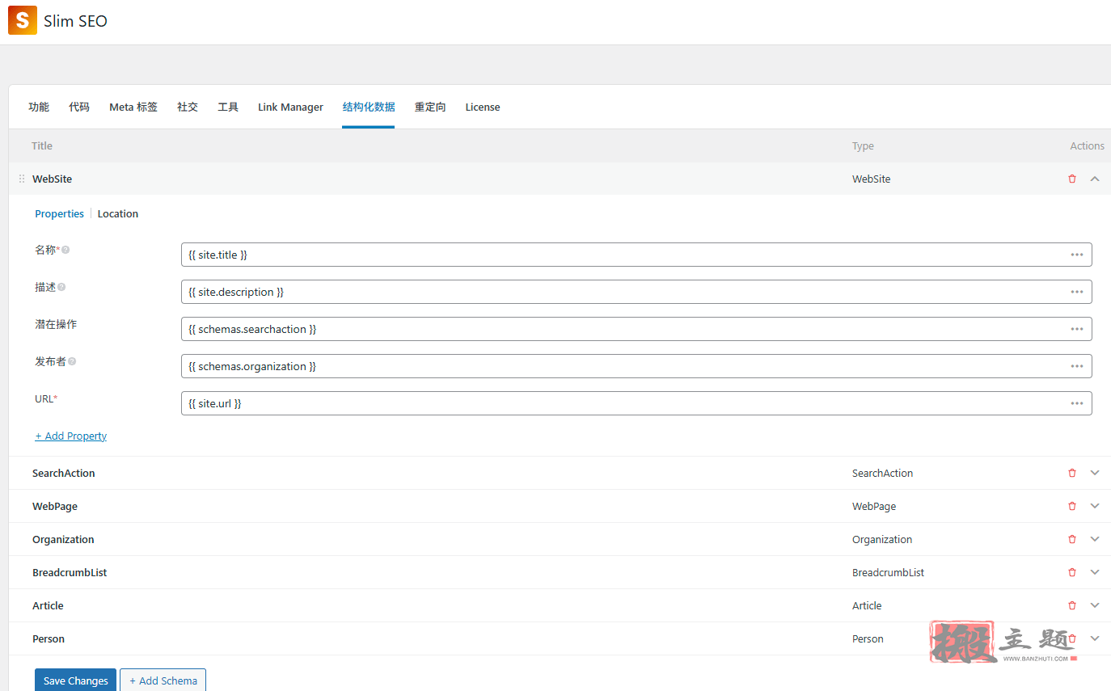Delete the SearchAction schema
This screenshot has height=691, width=1111.
[x=1072, y=473]
